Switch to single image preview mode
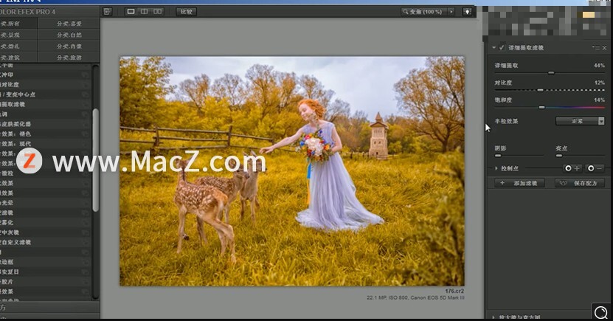613x321 pixels. point(131,12)
